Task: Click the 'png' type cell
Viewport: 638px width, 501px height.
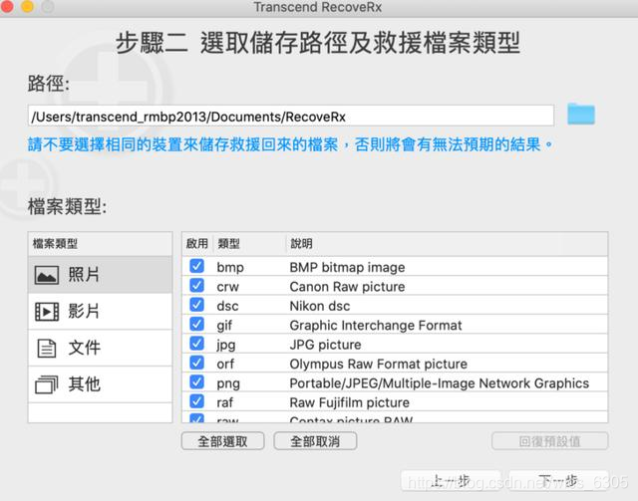Action: coord(228,383)
